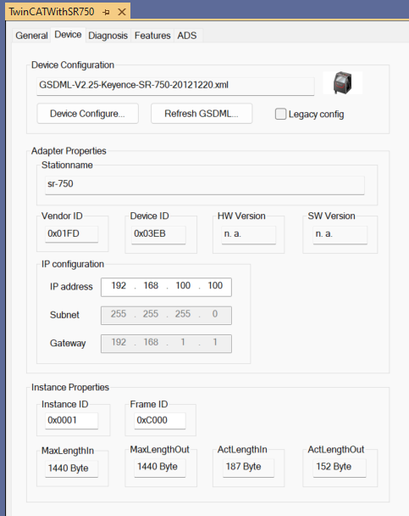
Task: Click the Device ID field 0x03EB
Action: pyautogui.click(x=158, y=235)
